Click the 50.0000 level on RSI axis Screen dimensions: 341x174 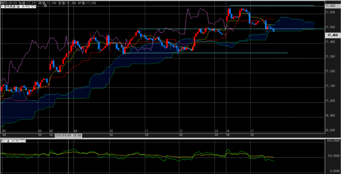click(333, 155)
